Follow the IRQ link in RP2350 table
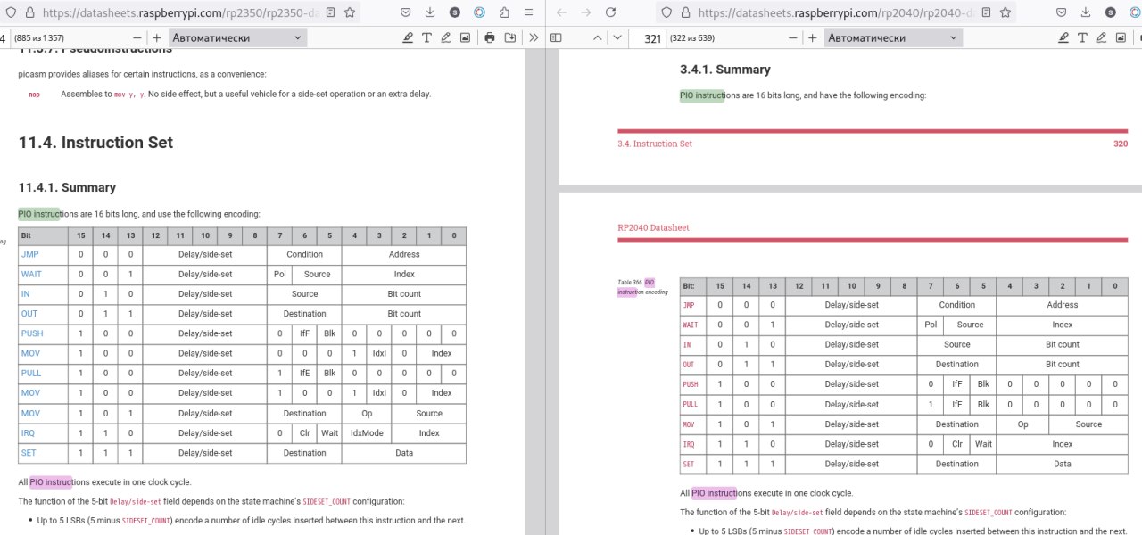1142x535 pixels. pyautogui.click(x=28, y=433)
